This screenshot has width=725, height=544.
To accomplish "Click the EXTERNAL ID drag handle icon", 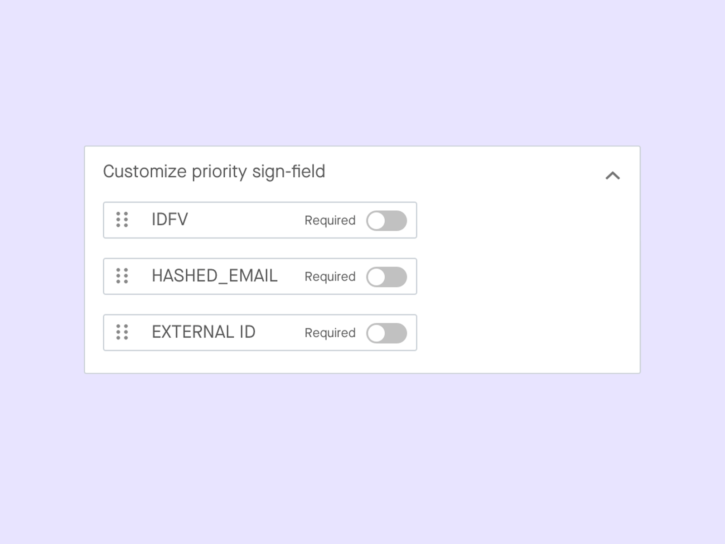I will click(121, 333).
